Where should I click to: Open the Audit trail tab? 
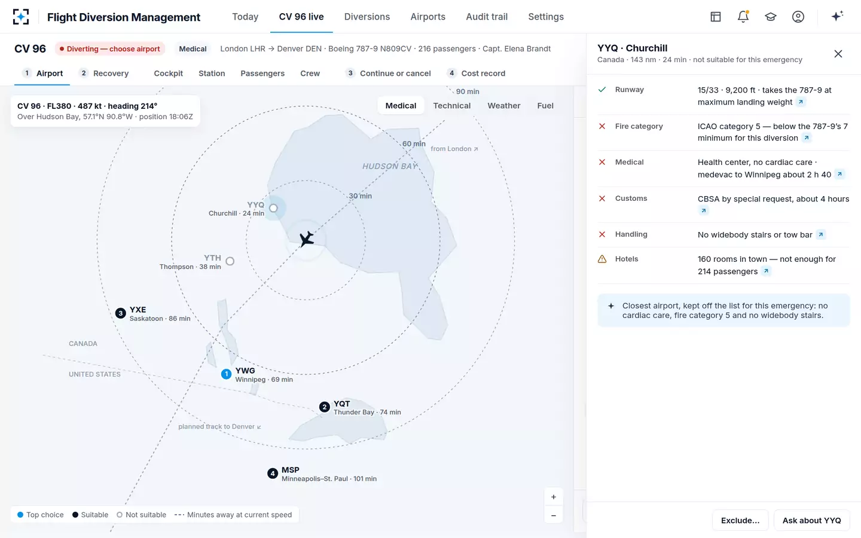tap(487, 17)
